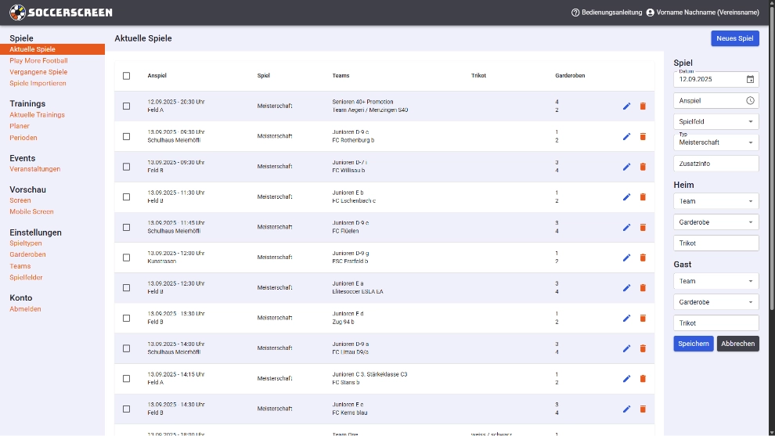Open the Planer page
The image size is (775, 436).
20,126
